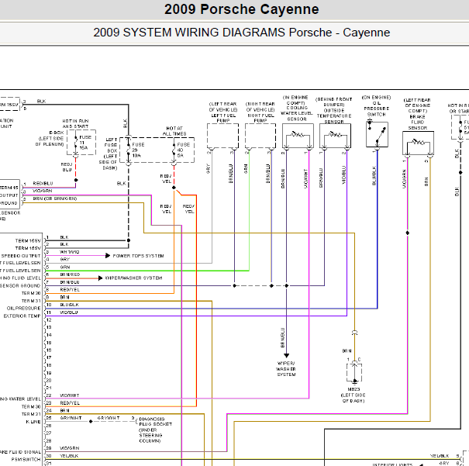Select the outside temperature sensor symbol box
Viewport: 469px width, 466px height.
[335, 136]
